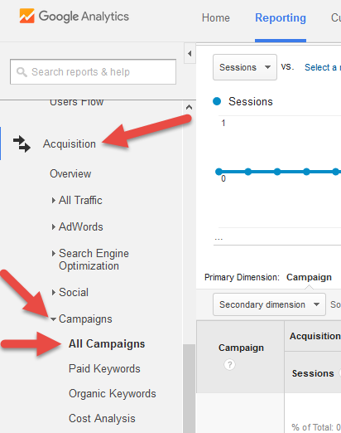The image size is (341, 433).
Task: Click the ellipsis below the chart
Action: tap(219, 239)
